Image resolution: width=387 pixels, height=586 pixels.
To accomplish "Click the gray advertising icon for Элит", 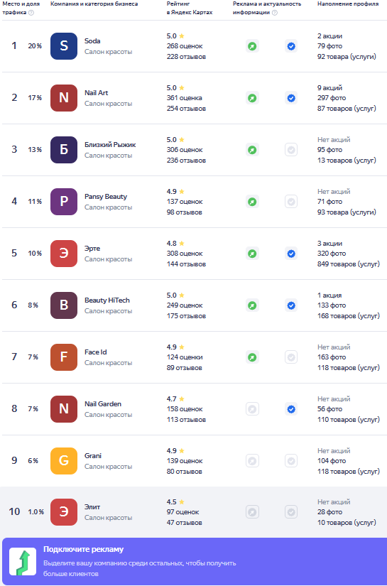I will coord(253,512).
